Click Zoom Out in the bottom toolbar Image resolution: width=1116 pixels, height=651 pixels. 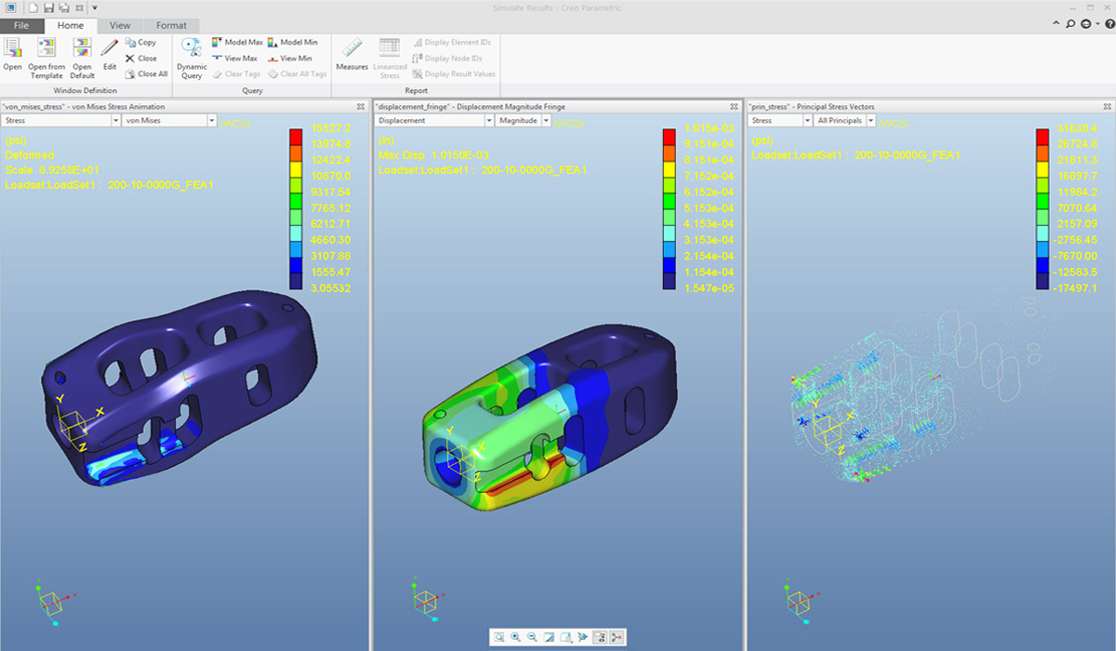(532, 637)
